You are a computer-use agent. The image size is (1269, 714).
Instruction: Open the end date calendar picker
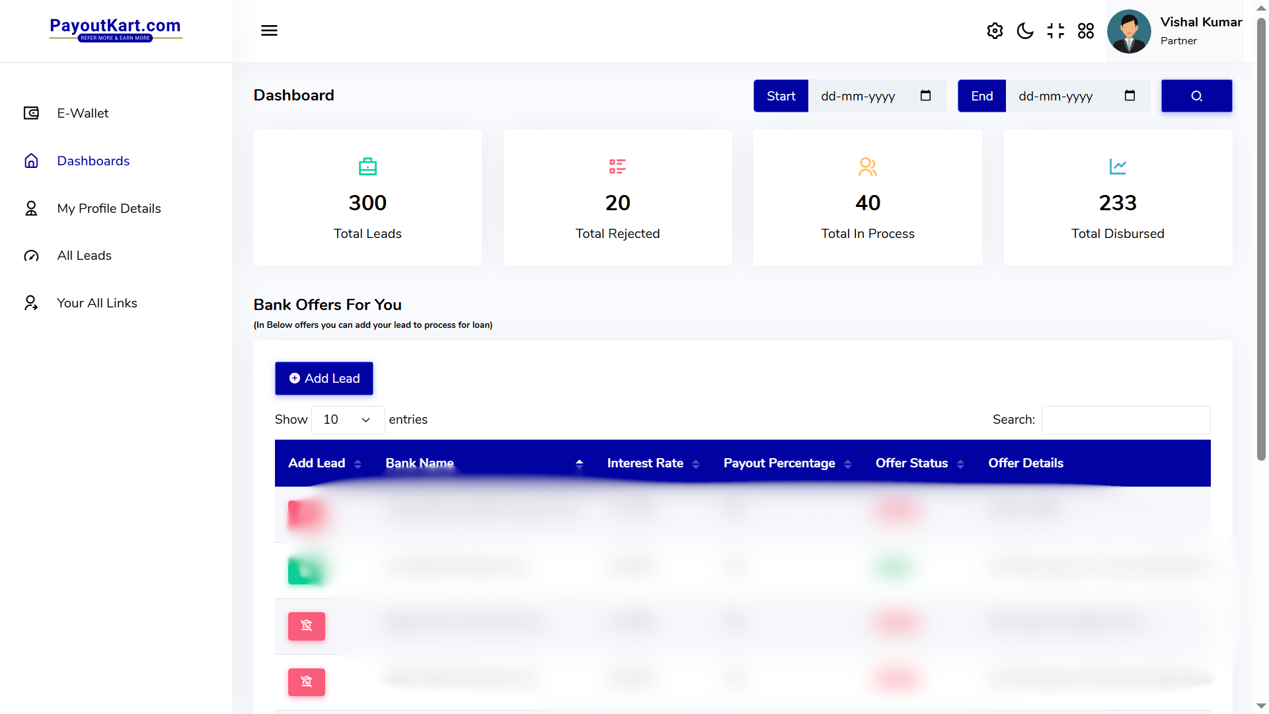click(x=1130, y=96)
